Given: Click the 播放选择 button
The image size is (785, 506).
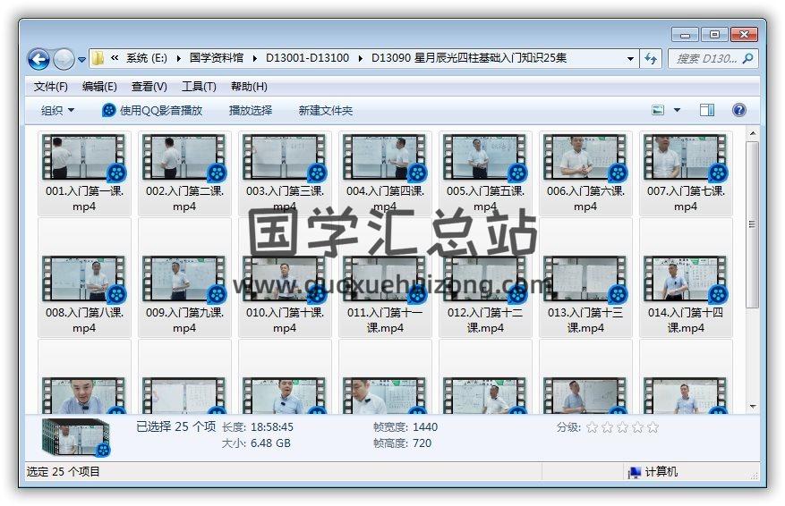Looking at the screenshot, I should [x=251, y=111].
